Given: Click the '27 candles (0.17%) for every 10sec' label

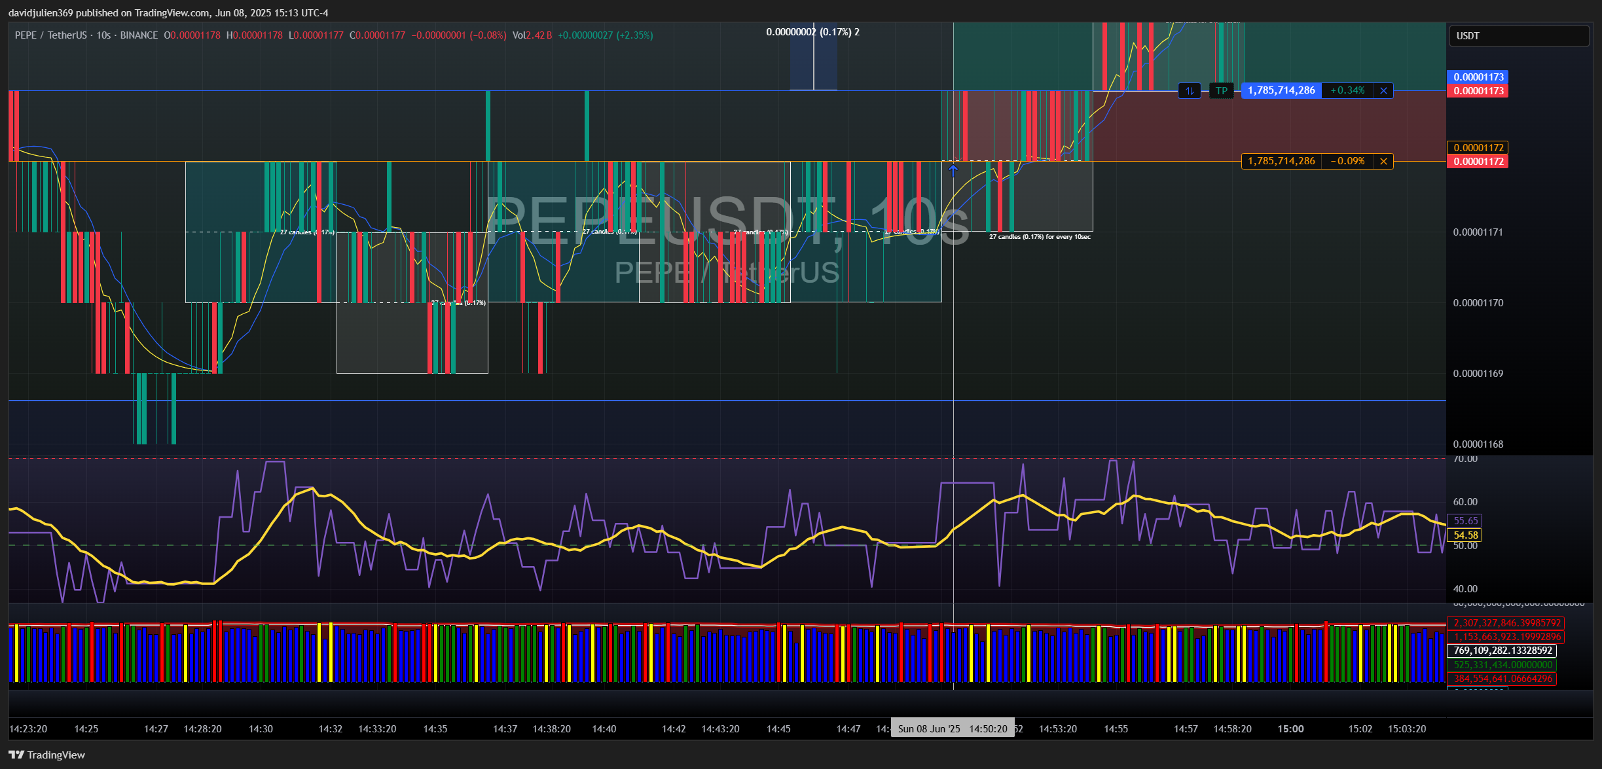Looking at the screenshot, I should tap(1040, 237).
